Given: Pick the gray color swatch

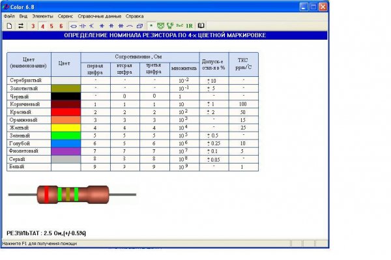Looking at the screenshot, I should click(x=66, y=159).
